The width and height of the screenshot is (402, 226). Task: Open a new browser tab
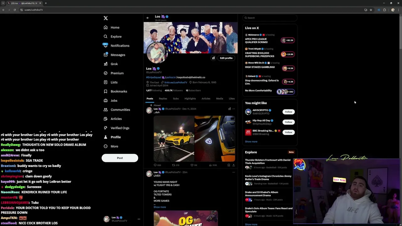(x=46, y=3)
